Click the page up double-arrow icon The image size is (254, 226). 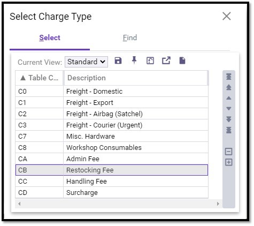point(229,87)
